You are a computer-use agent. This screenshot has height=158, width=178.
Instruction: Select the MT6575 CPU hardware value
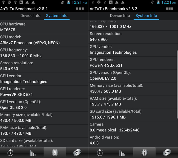click(x=8, y=30)
